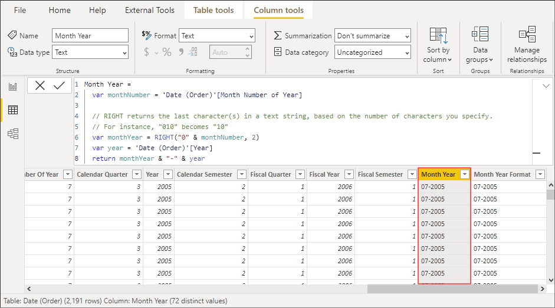Click horizontal scrollbar left arrow
This screenshot has height=308, width=555.
pos(29,289)
